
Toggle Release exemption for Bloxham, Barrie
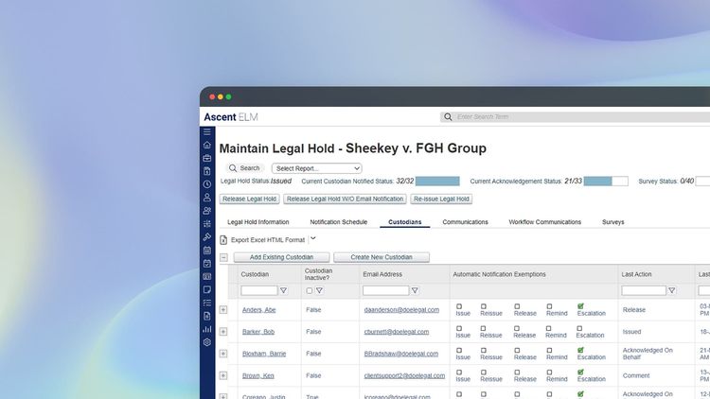point(517,350)
